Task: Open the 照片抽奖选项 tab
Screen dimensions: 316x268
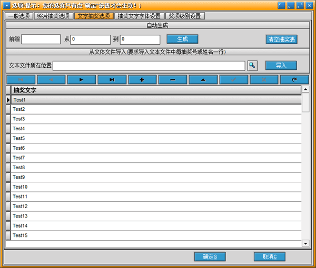Action: tap(54, 16)
